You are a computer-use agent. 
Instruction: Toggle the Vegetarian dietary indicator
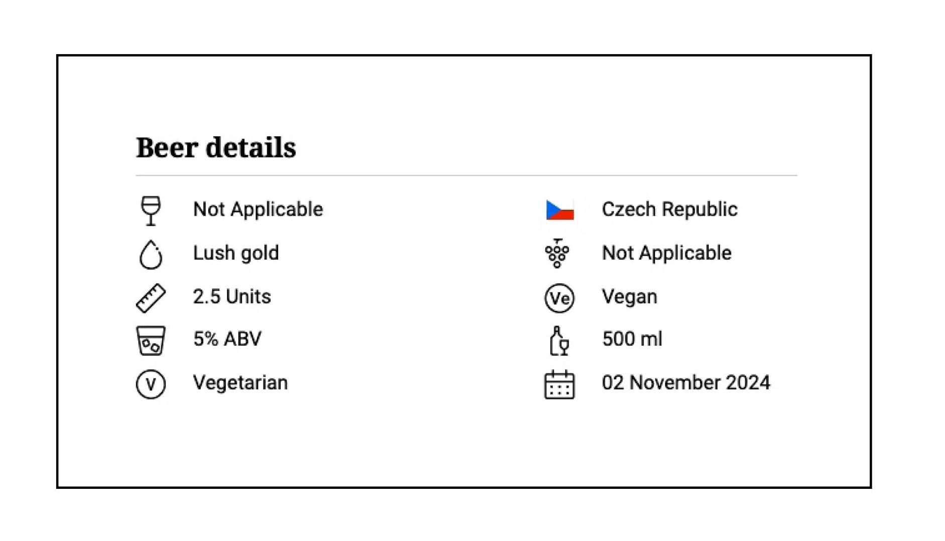tap(240, 384)
